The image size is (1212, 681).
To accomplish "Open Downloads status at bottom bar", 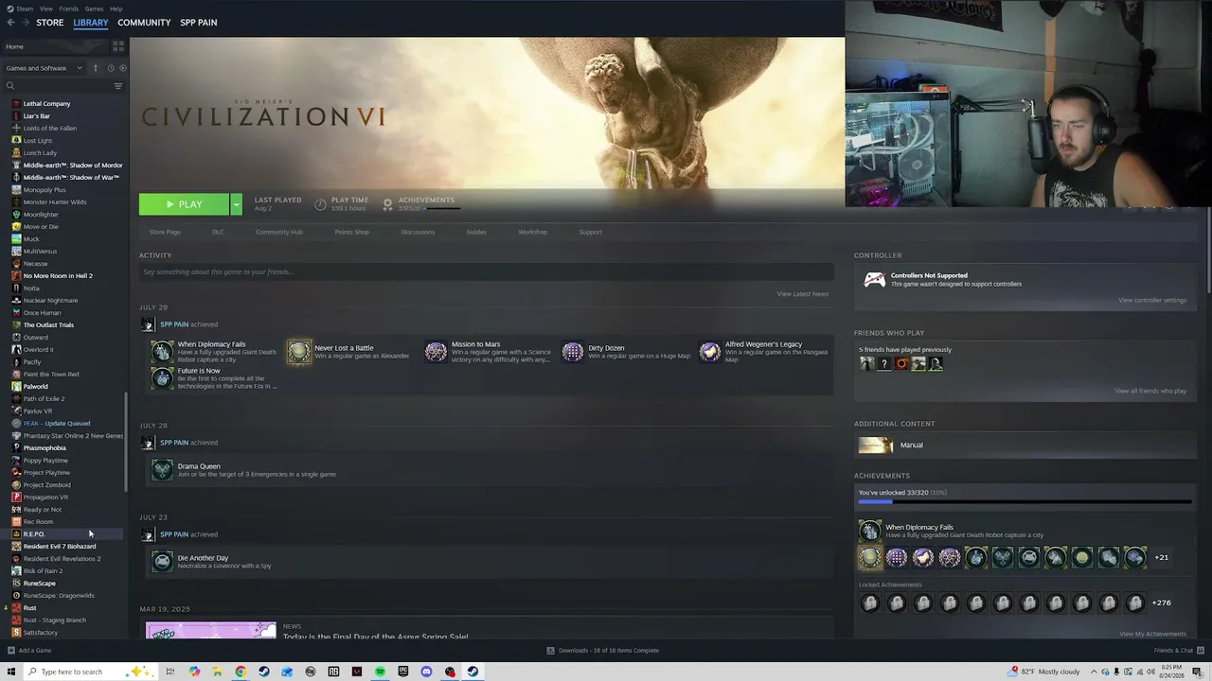I will 602,651.
